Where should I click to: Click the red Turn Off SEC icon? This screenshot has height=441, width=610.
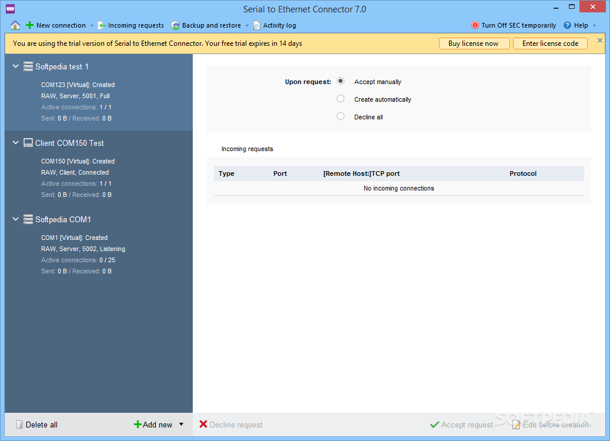pyautogui.click(x=475, y=25)
